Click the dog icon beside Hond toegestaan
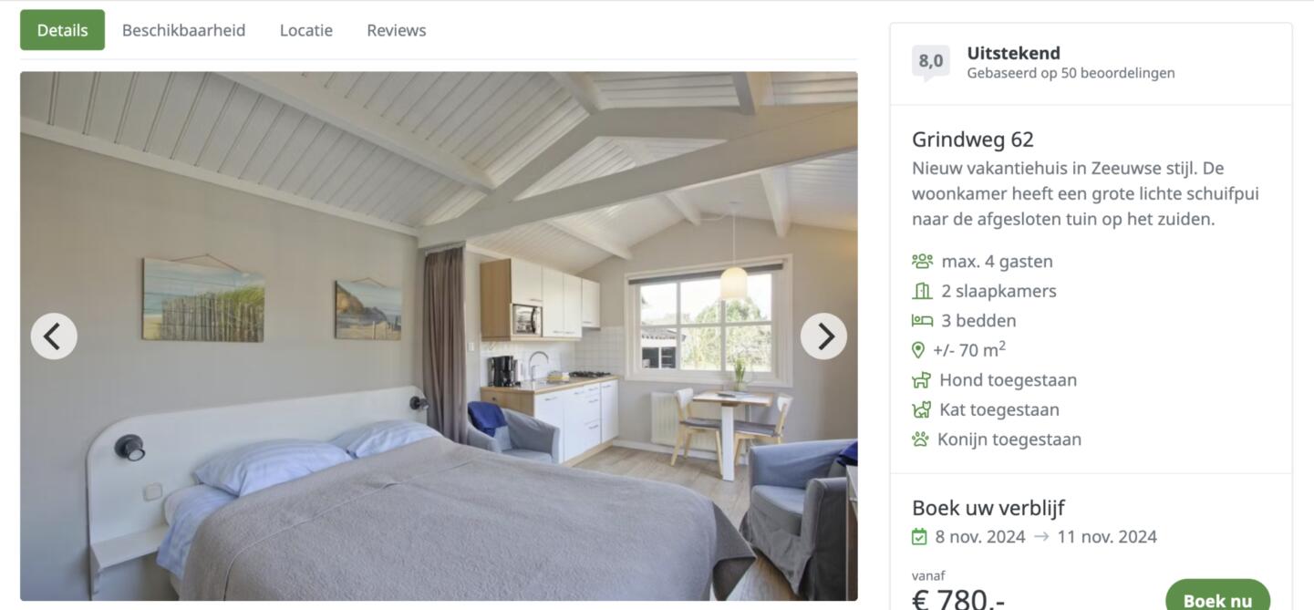The height and width of the screenshot is (610, 1314). click(x=921, y=380)
